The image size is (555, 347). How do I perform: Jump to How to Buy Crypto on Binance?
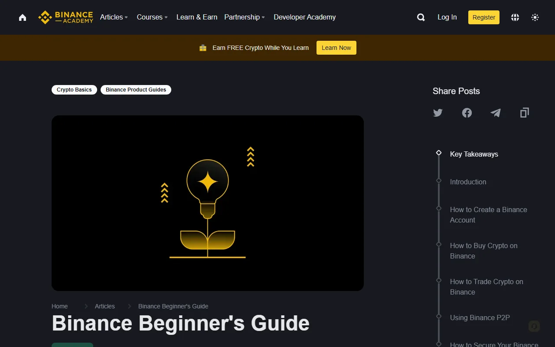pos(484,251)
